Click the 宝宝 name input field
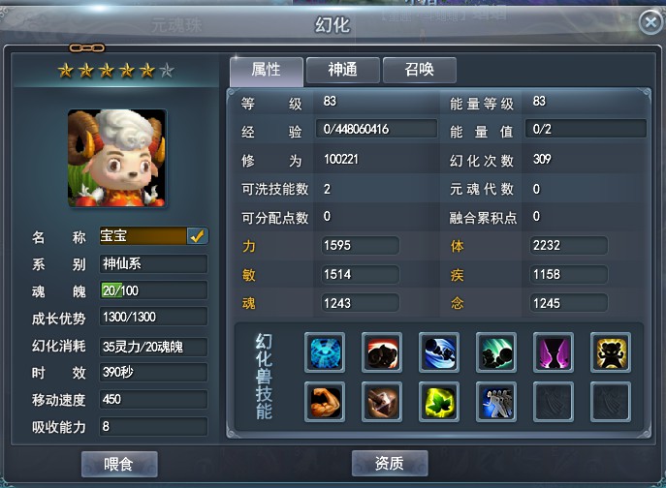Viewport: 666px width, 488px height. pyautogui.click(x=143, y=236)
